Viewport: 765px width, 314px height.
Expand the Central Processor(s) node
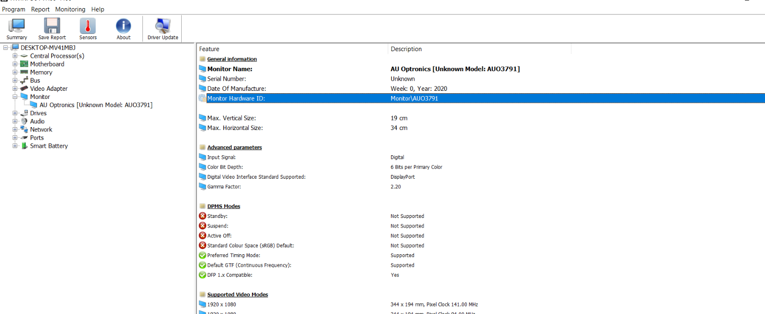click(15, 56)
